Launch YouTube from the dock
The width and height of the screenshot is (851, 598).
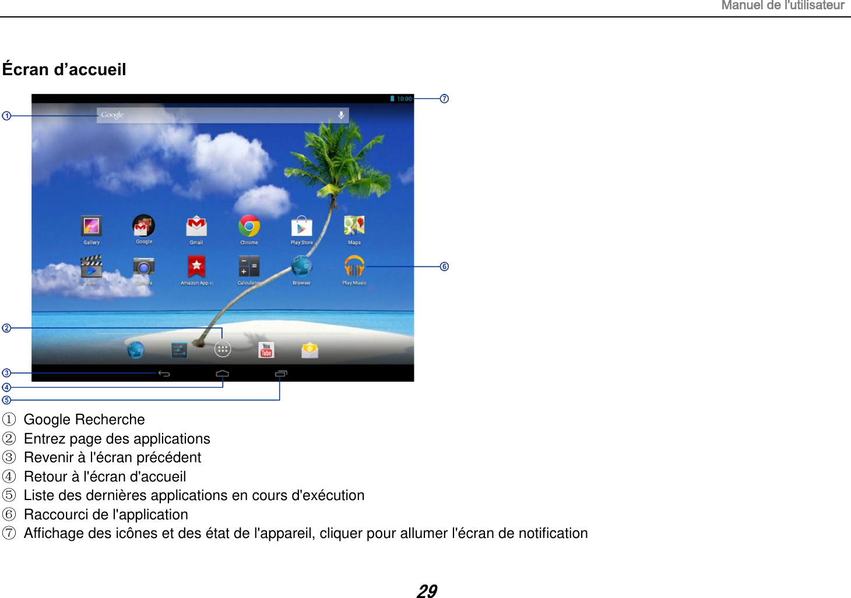pyautogui.click(x=266, y=350)
